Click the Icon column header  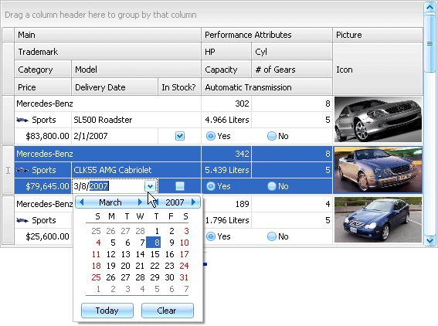pos(378,69)
